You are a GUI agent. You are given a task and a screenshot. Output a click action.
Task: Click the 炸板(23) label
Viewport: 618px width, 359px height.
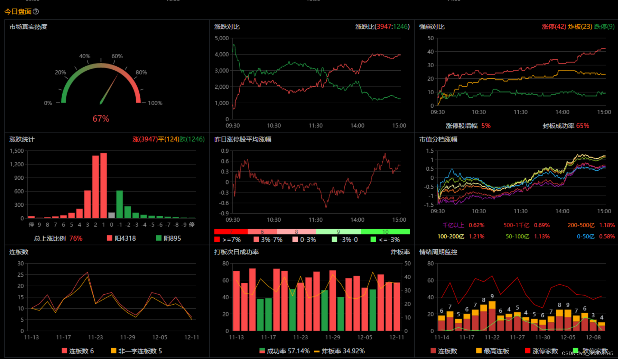[x=580, y=26]
